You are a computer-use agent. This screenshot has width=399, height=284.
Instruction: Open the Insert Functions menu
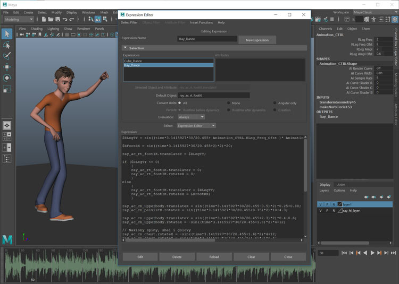[x=201, y=23]
